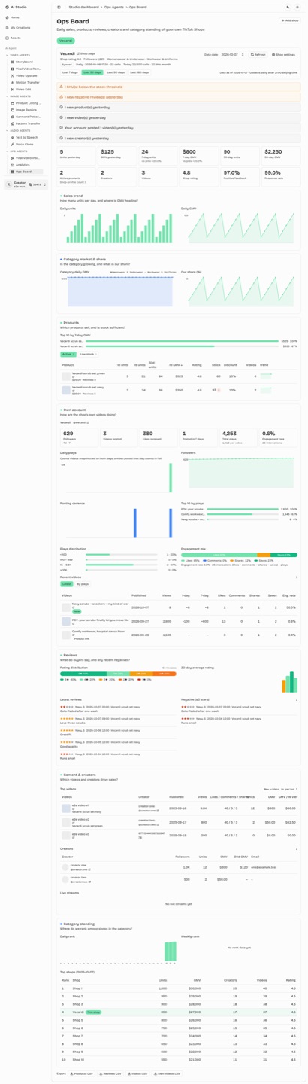The image size is (308, 1084).
Task: Expand the new product(s) yesterday notice
Action: (179, 108)
